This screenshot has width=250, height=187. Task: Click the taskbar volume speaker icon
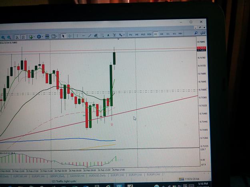(x=180, y=186)
